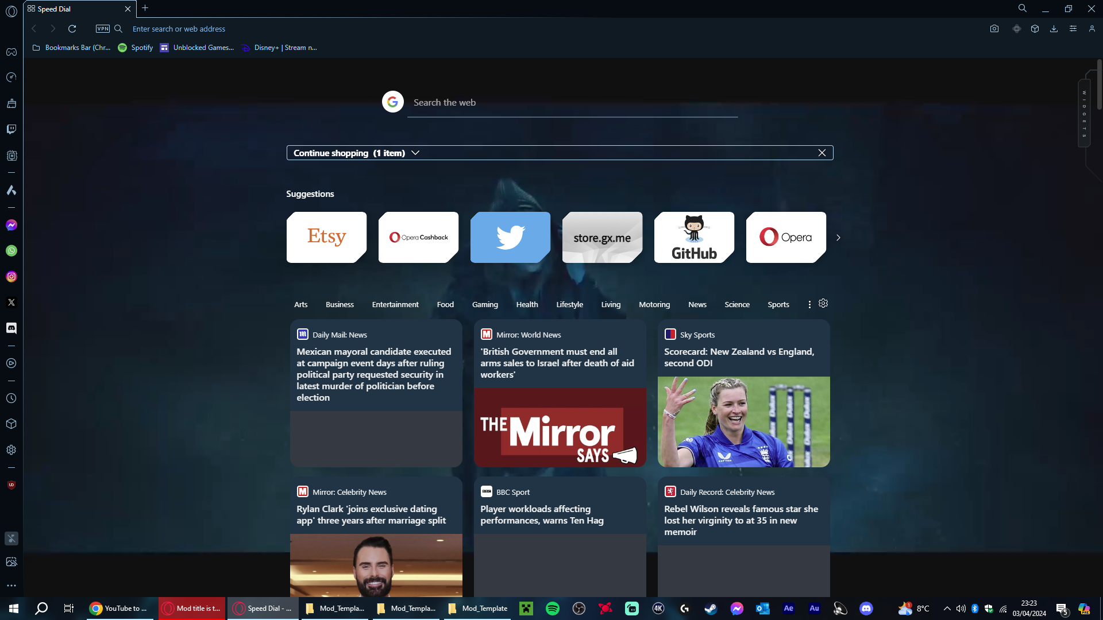
Task: Open Discord sidebar icon
Action: pyautogui.click(x=11, y=328)
